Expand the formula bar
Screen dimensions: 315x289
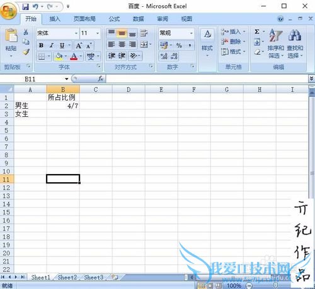pos(311,79)
